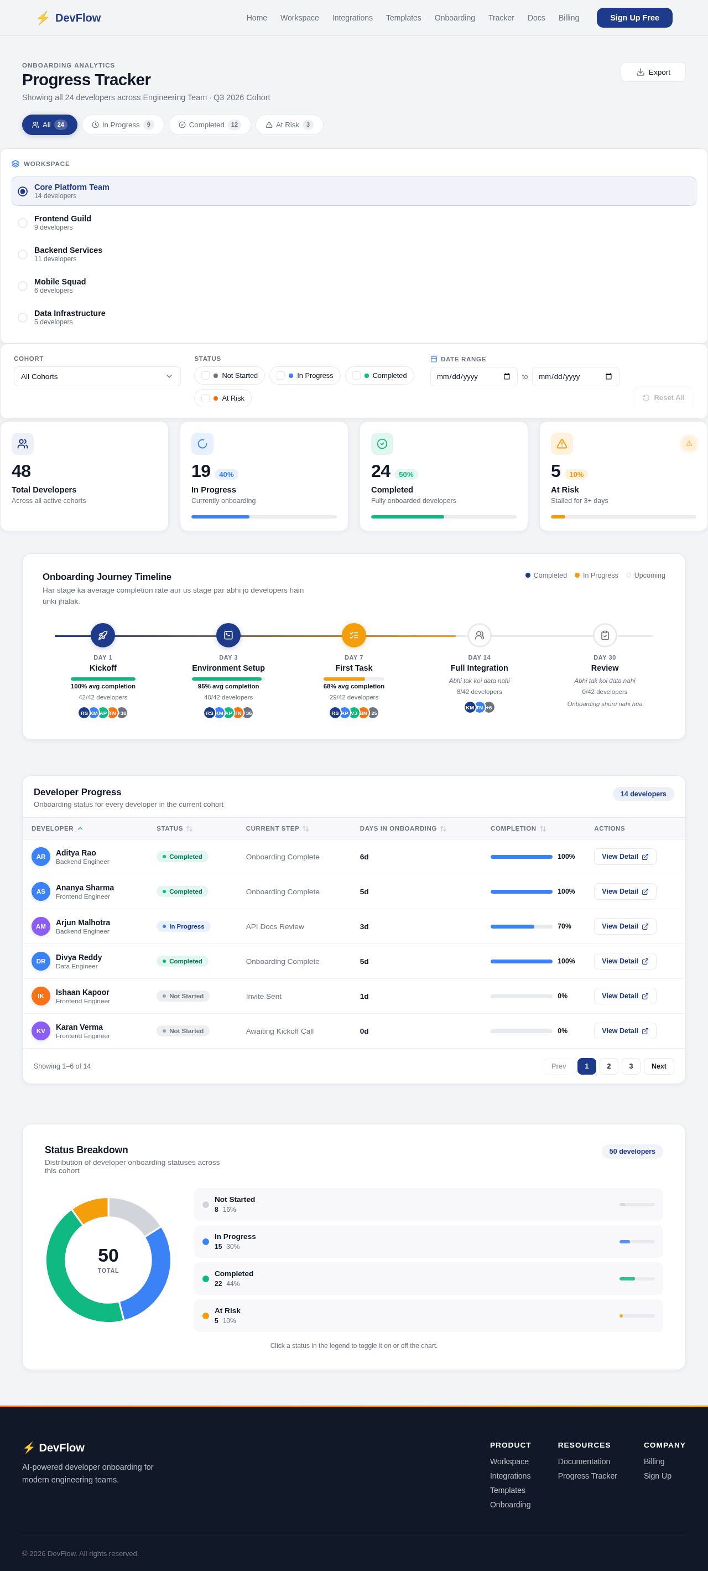Check the Not Started status filter

206,376
